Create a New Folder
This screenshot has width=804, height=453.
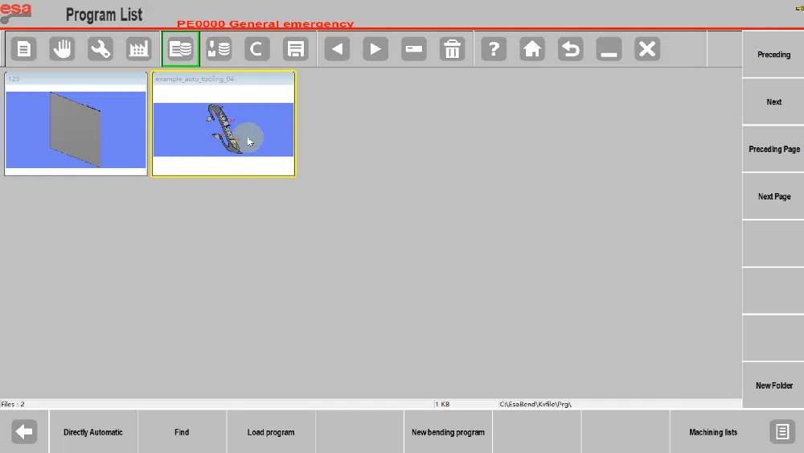pos(773,385)
